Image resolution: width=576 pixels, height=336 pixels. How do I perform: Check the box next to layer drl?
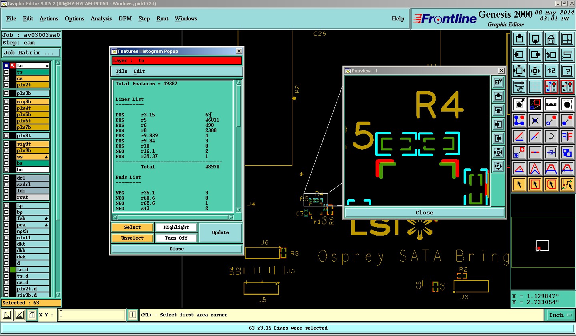(6, 178)
